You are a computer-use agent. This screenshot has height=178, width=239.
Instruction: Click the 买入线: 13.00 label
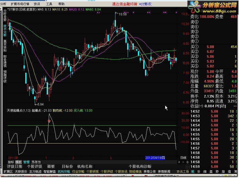coord(83,111)
